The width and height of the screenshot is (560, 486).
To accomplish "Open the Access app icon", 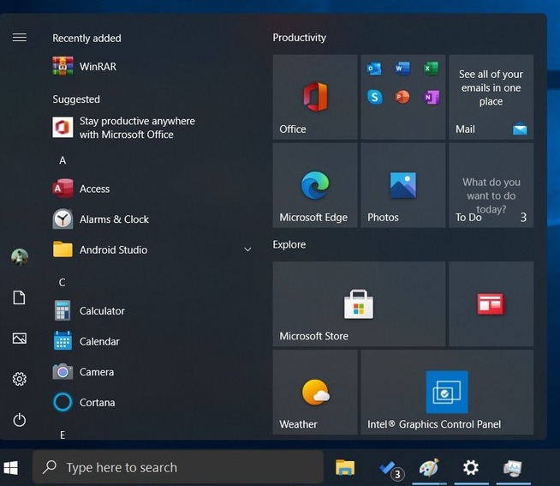I will 63,188.
